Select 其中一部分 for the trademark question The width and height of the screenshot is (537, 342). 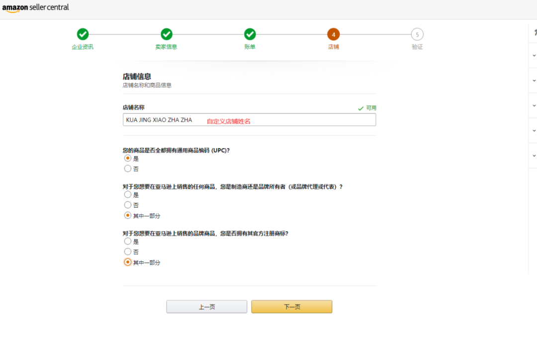(127, 262)
